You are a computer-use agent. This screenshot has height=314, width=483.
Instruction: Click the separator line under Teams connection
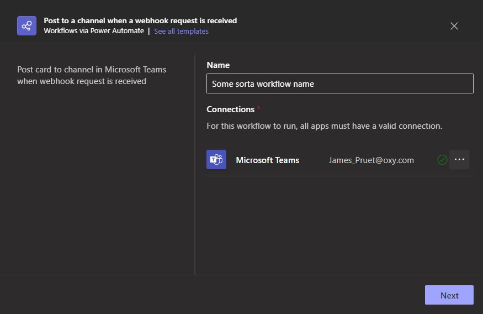340,176
